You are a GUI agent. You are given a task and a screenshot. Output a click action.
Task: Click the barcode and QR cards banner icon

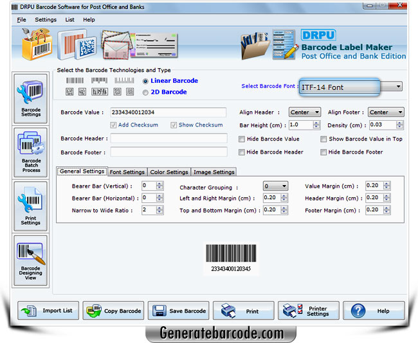click(77, 45)
